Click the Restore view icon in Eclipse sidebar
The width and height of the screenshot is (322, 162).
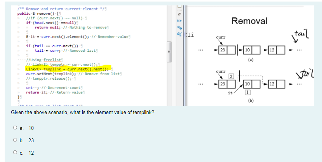[x=179, y=14]
